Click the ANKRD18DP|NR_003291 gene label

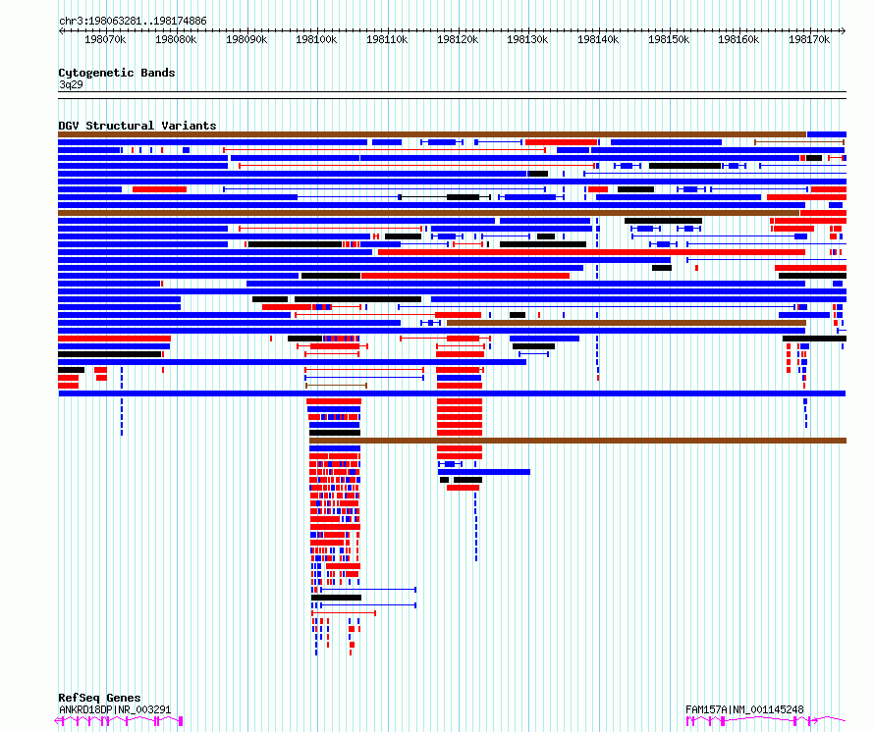click(x=115, y=709)
